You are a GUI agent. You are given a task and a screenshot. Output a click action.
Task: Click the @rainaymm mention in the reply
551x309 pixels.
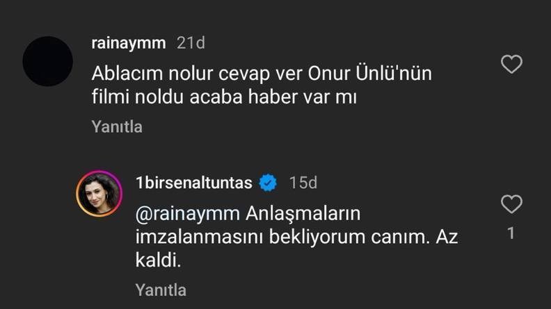tap(187, 211)
